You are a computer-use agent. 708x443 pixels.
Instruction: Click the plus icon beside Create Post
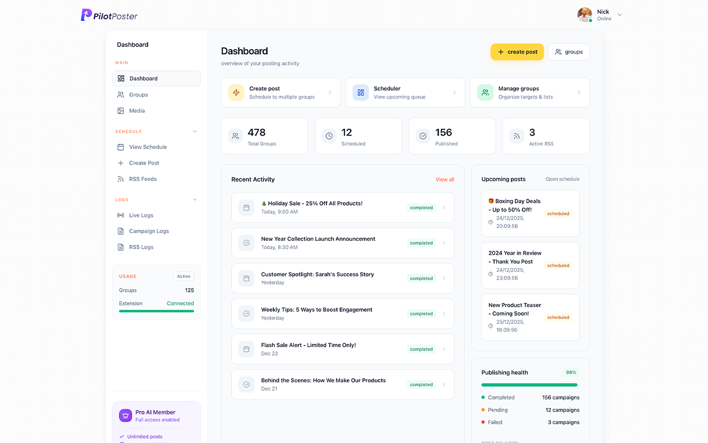(x=121, y=163)
